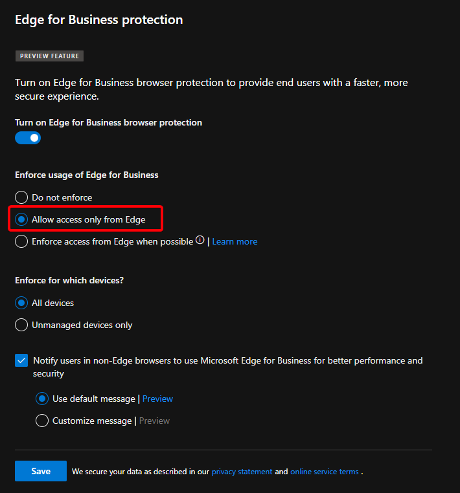Click the info icon beside Enforce access option
The height and width of the screenshot is (493, 460).
pyautogui.click(x=200, y=240)
